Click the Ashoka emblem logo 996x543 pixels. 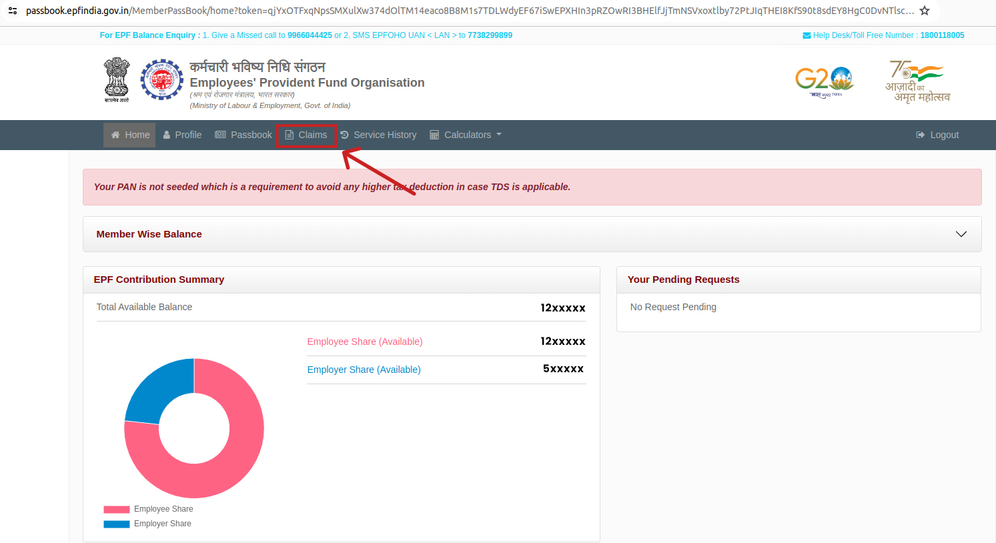(117, 80)
